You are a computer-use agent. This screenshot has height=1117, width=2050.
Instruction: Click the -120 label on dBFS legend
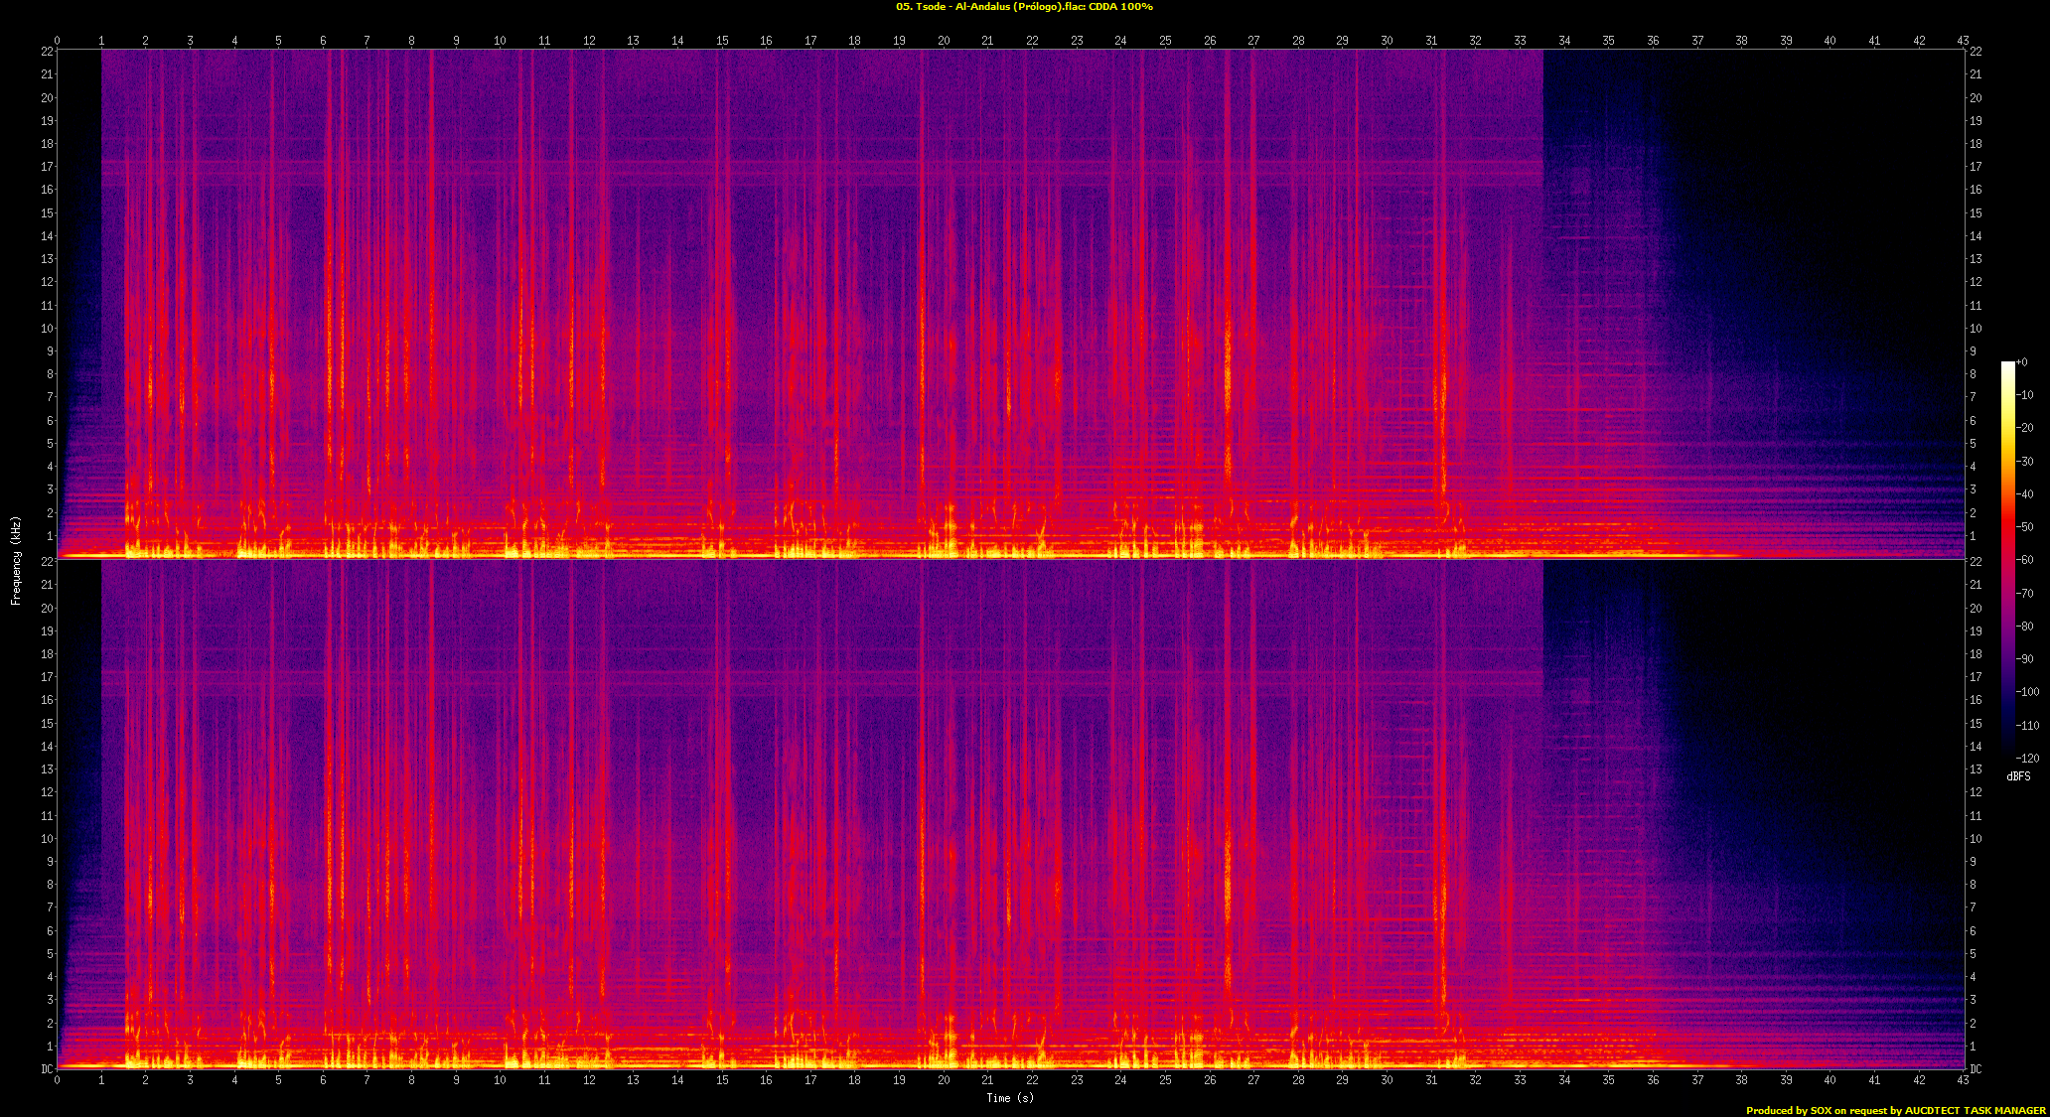(x=2028, y=759)
